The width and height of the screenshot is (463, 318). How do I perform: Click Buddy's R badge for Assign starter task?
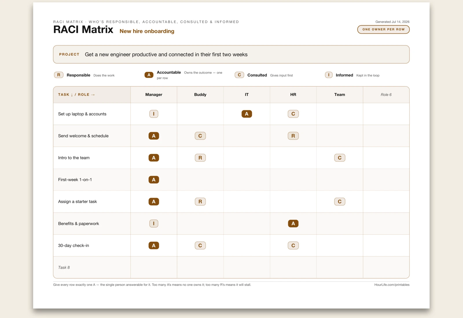(200, 201)
